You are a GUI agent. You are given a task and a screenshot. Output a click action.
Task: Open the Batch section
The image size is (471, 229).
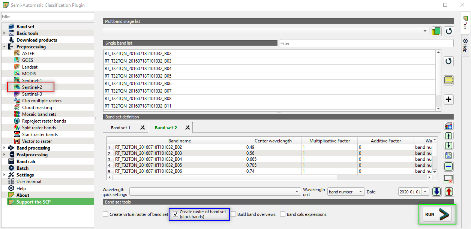pyautogui.click(x=22, y=168)
